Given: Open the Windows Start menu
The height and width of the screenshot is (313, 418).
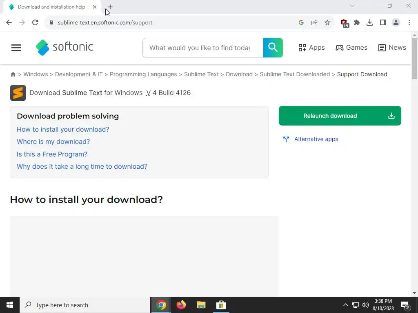Looking at the screenshot, I should coord(10,305).
